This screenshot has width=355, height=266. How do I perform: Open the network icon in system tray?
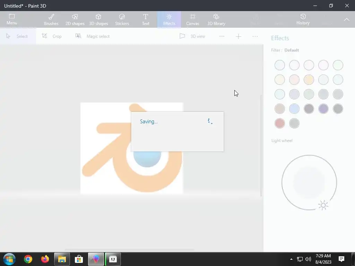click(x=300, y=259)
